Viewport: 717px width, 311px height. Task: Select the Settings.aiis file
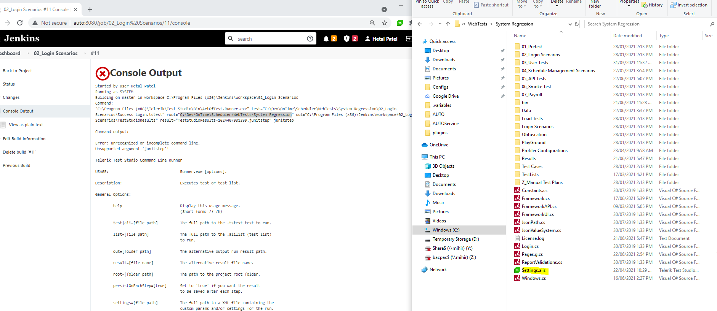point(533,270)
